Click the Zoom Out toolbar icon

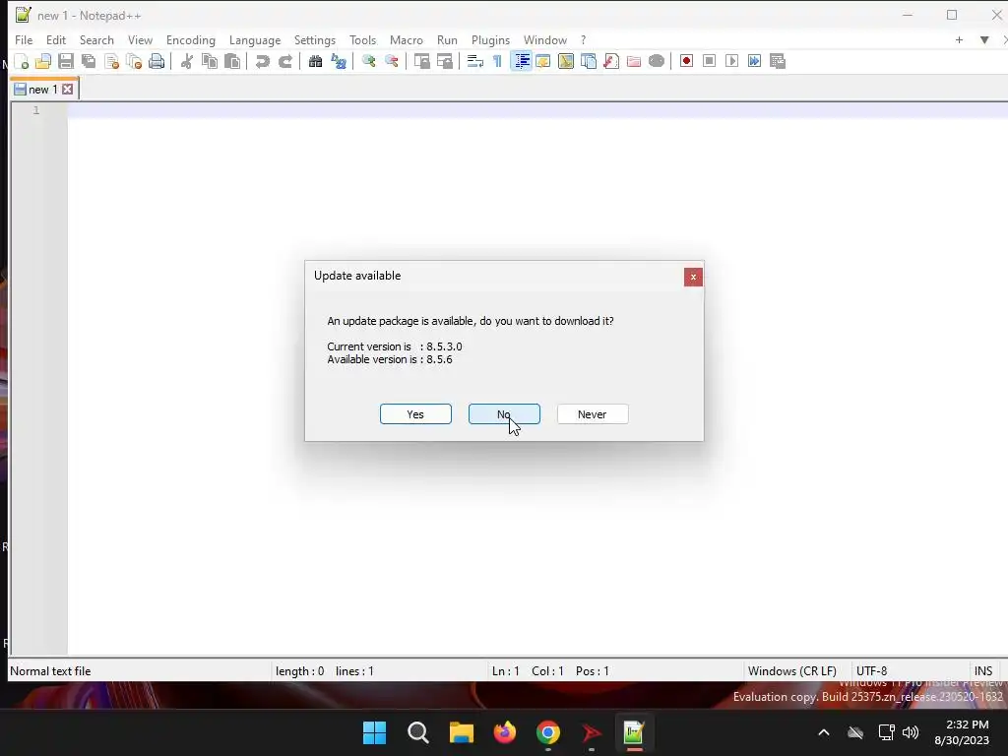(x=392, y=61)
